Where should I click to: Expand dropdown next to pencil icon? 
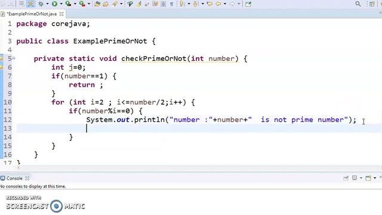[121, 4]
